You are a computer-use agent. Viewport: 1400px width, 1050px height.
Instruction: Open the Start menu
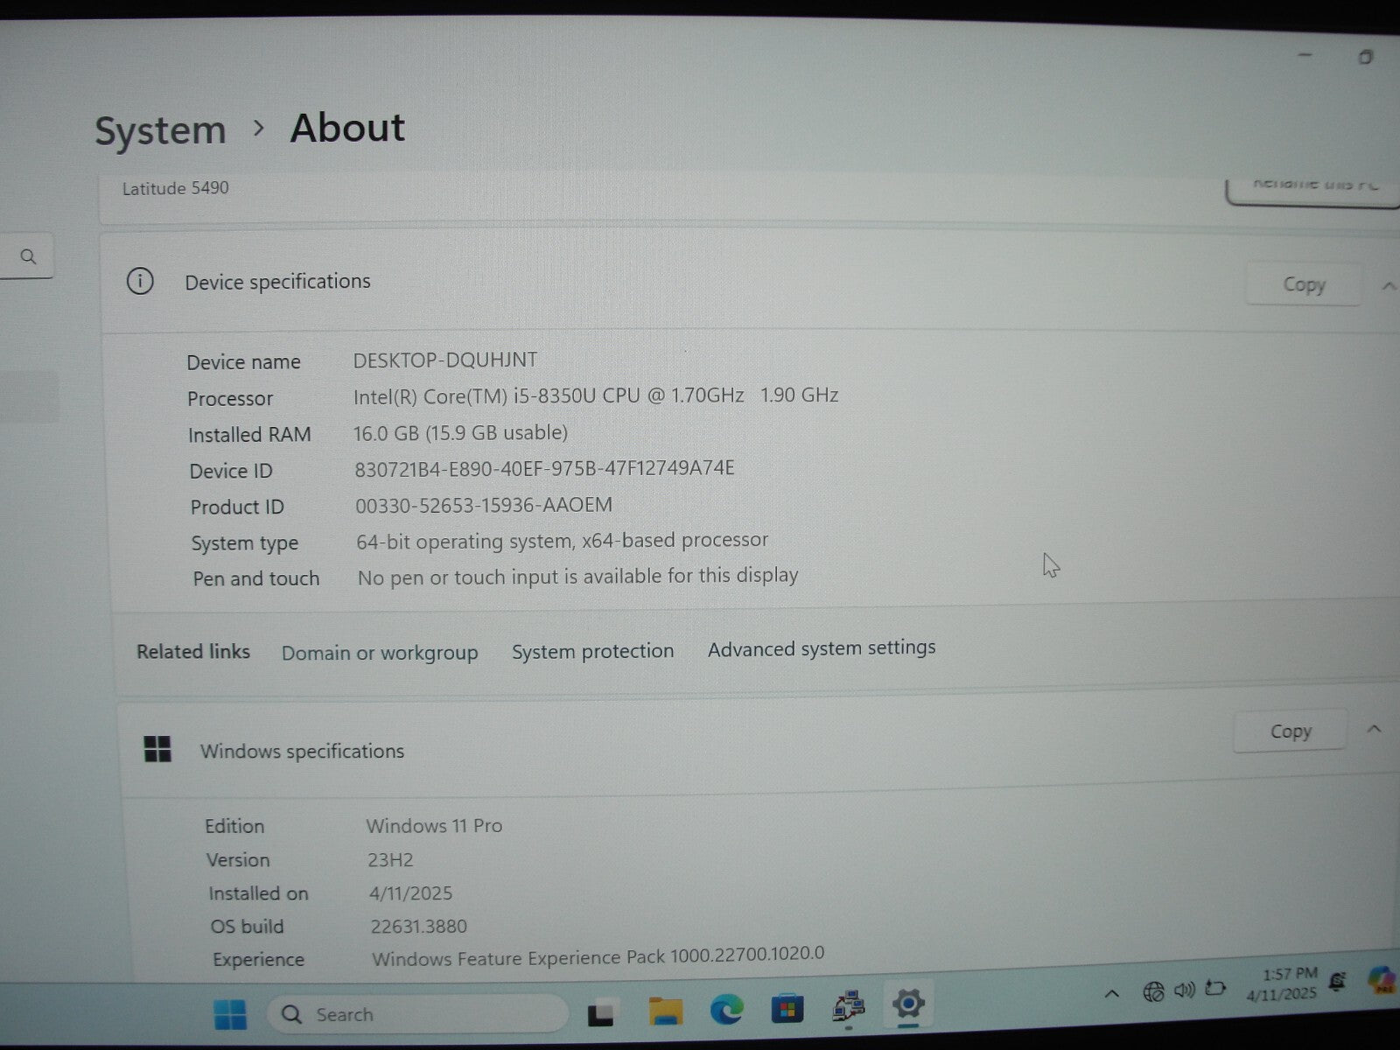[x=230, y=1015]
